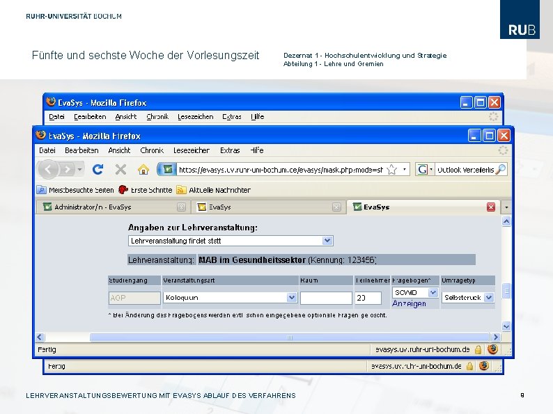Click the activity throbber icon in front window
The height and width of the screenshot is (414, 553).
pyautogui.click(x=503, y=150)
